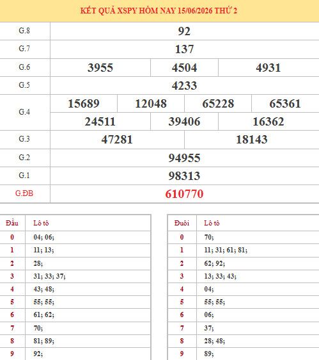Click G.4 number 16362
This screenshot has height=360, width=319.
(x=268, y=122)
